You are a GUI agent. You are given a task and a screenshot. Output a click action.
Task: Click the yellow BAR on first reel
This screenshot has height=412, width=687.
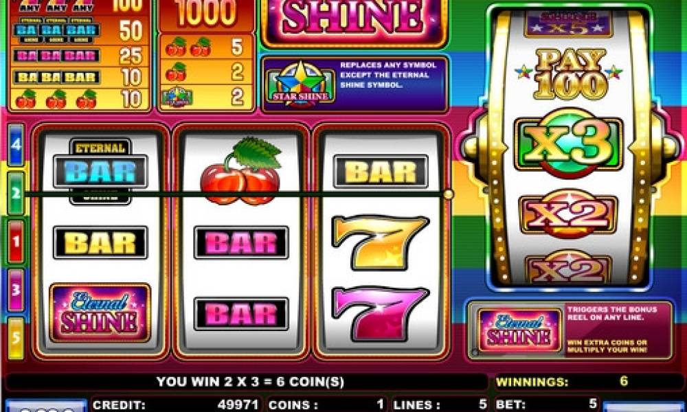(x=100, y=242)
